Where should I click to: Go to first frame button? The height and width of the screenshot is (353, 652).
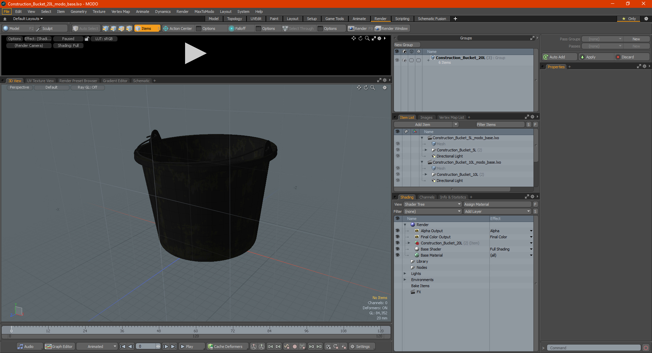[123, 347]
